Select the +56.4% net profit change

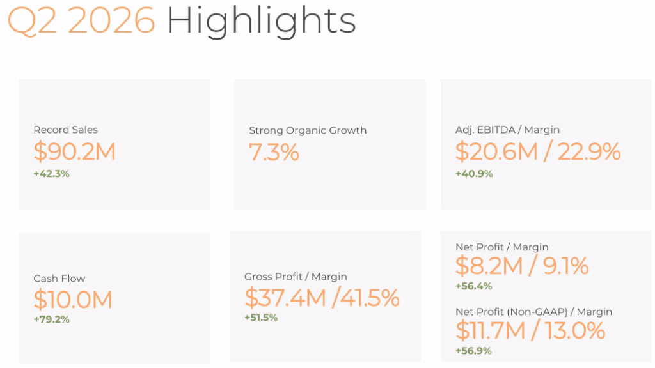474,286
